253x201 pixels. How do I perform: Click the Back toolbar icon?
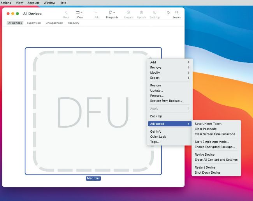click(x=66, y=13)
